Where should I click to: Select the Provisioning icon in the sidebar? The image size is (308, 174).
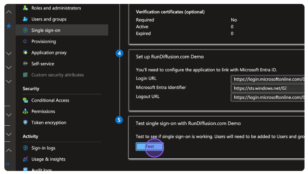pyautogui.click(x=25, y=41)
